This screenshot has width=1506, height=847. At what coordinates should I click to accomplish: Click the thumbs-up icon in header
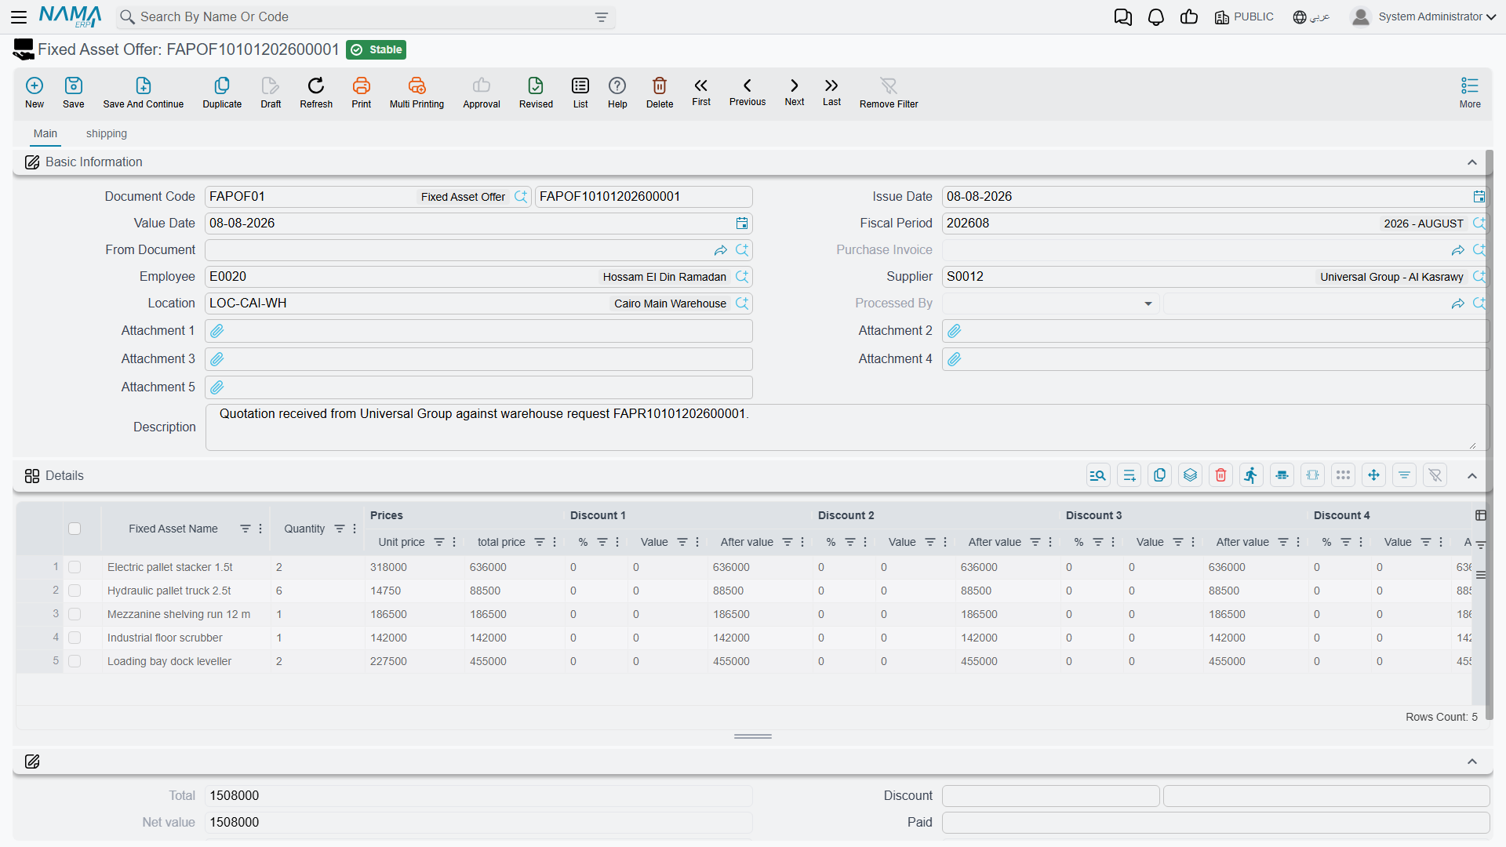1189,17
